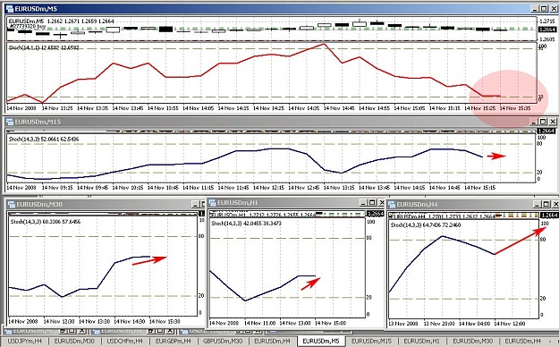This screenshot has height=347, width=559.
Task: Maximize the EURUSDm,H1 chart window
Action: click(x=372, y=202)
